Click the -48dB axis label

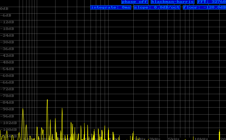pyautogui.click(x=7, y=62)
